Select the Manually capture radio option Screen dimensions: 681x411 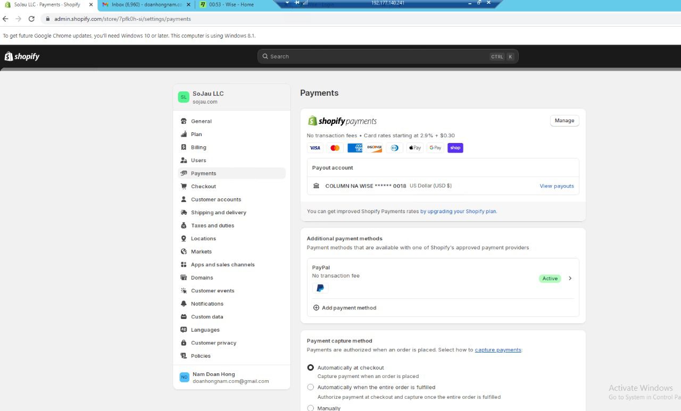(x=311, y=408)
